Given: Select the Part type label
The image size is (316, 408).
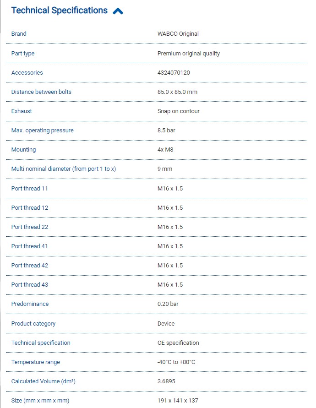Looking at the screenshot, I should click(x=23, y=54).
